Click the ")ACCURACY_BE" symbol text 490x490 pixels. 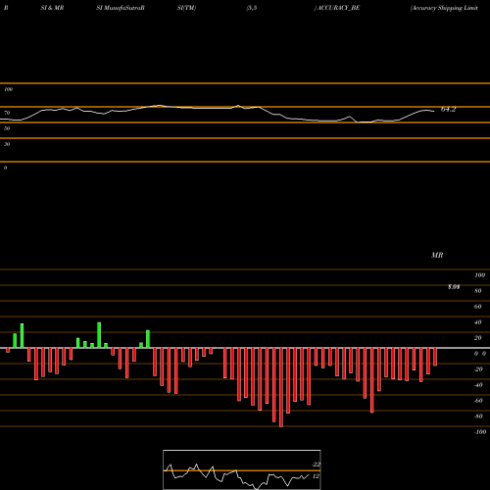[x=337, y=8]
